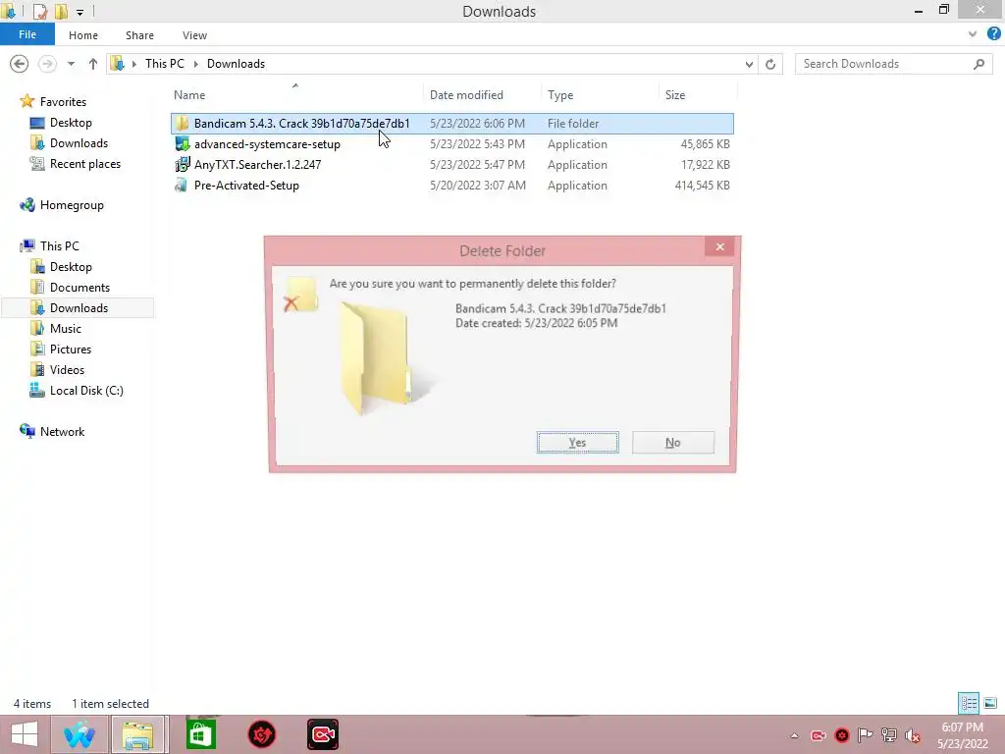Open Desktop under This PC
Image resolution: width=1005 pixels, height=754 pixels.
(71, 267)
